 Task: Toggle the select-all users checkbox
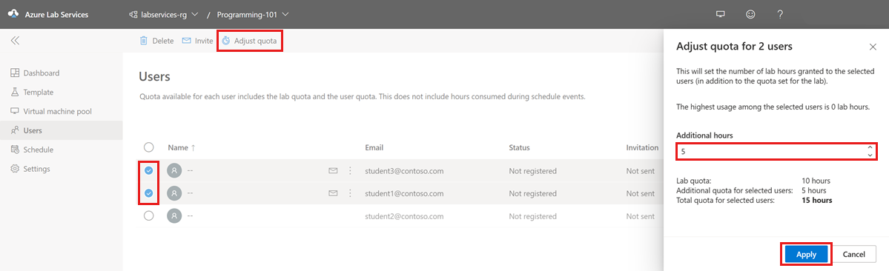[x=148, y=147]
